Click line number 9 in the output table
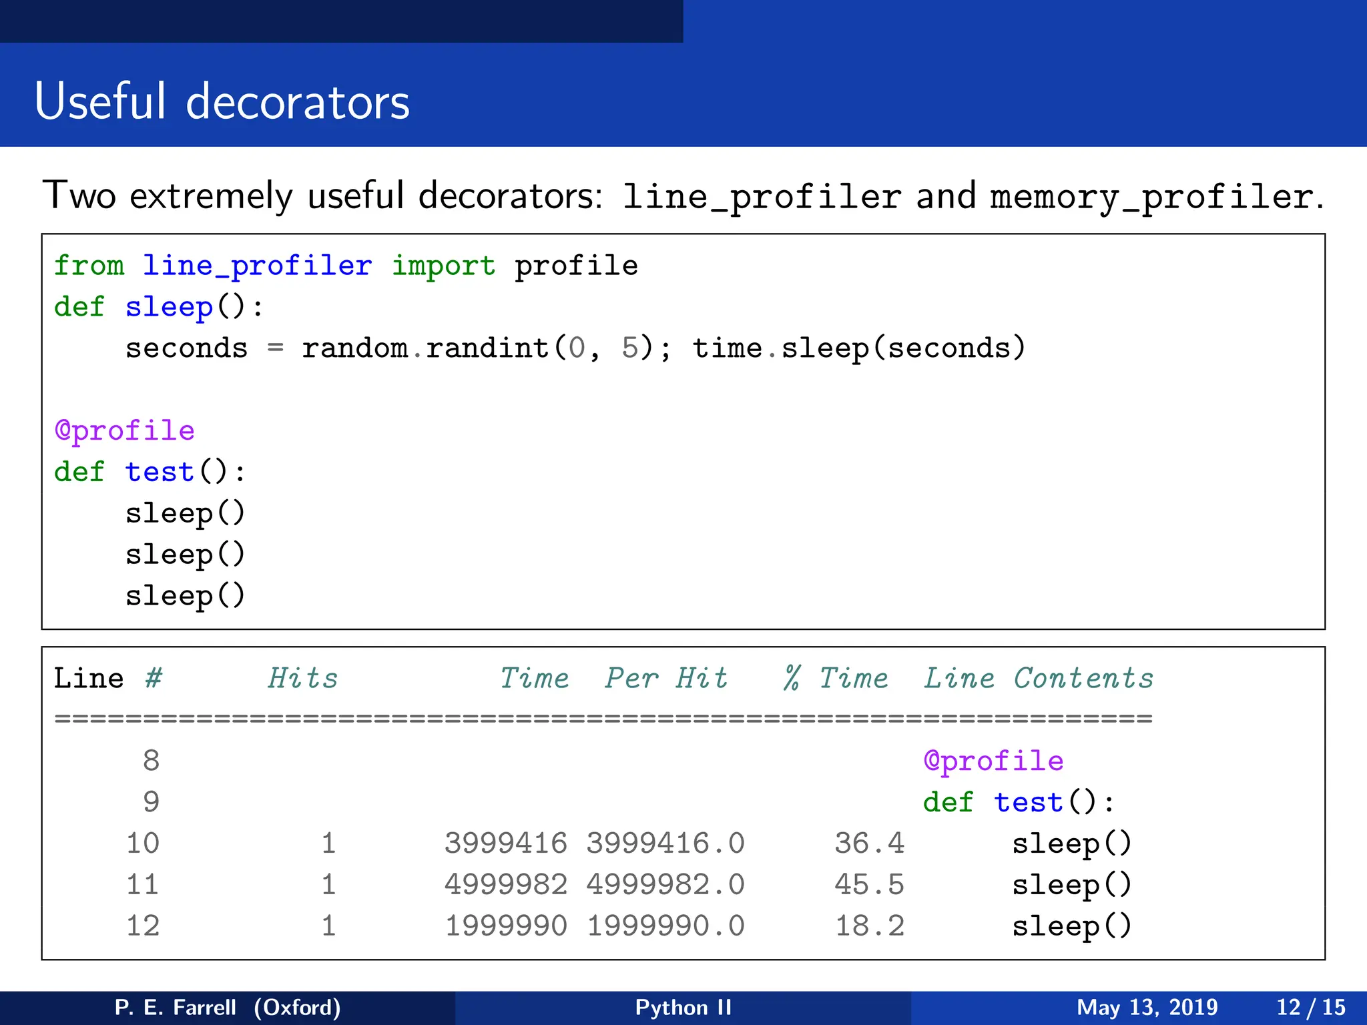Viewport: 1367px width, 1025px height. click(151, 802)
